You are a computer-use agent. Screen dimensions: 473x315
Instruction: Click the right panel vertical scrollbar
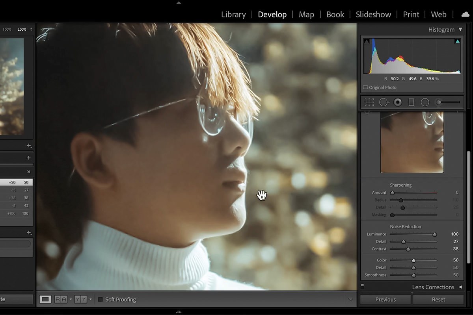[469, 207]
